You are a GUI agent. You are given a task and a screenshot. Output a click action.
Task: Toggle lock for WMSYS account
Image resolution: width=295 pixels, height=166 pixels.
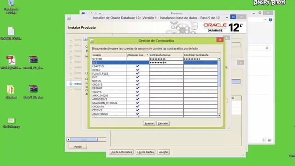138,92
